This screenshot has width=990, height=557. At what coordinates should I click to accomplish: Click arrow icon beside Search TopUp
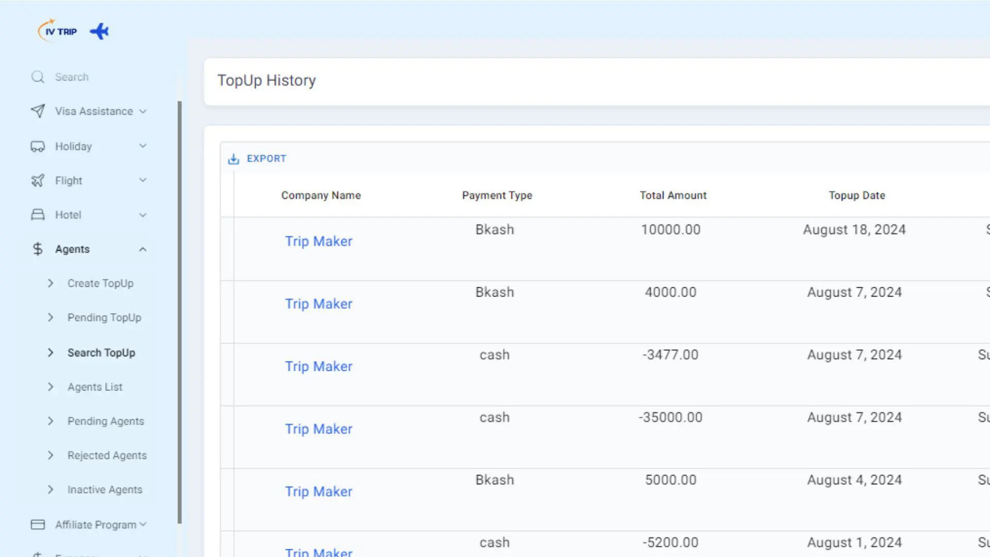pyautogui.click(x=50, y=353)
